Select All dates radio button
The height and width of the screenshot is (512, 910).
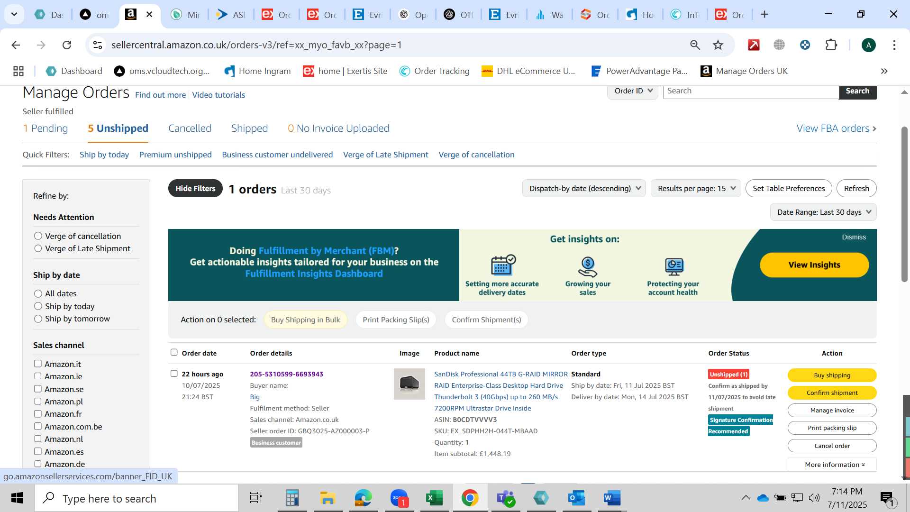tap(38, 293)
